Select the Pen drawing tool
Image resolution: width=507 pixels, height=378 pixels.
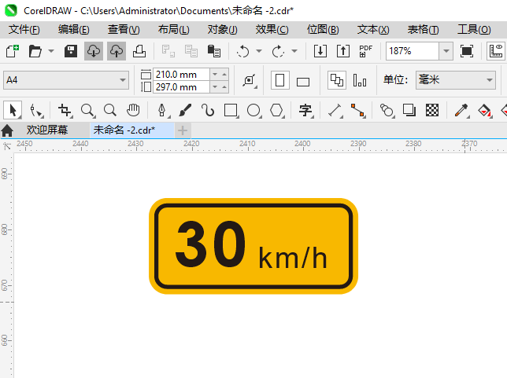tap(162, 110)
